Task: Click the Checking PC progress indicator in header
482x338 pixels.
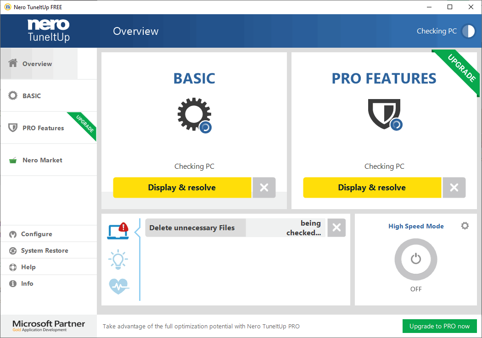Action: tap(469, 31)
